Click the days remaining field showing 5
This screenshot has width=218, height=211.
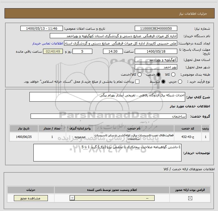(82, 51)
